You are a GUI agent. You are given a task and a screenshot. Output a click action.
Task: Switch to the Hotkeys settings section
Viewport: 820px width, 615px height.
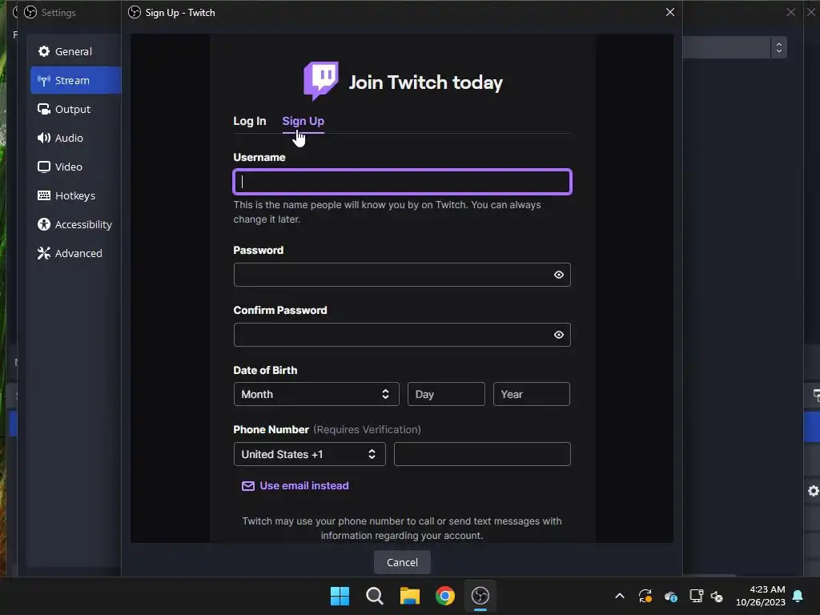point(74,195)
